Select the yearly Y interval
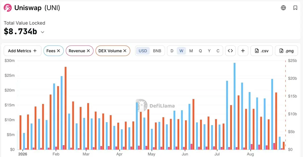 pyautogui.click(x=209, y=51)
